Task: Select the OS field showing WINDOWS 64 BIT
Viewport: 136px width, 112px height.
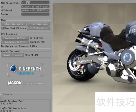Action: [35, 7]
